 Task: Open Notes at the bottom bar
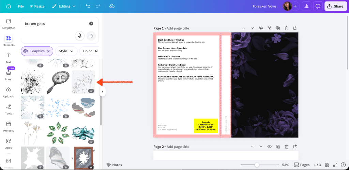114,165
